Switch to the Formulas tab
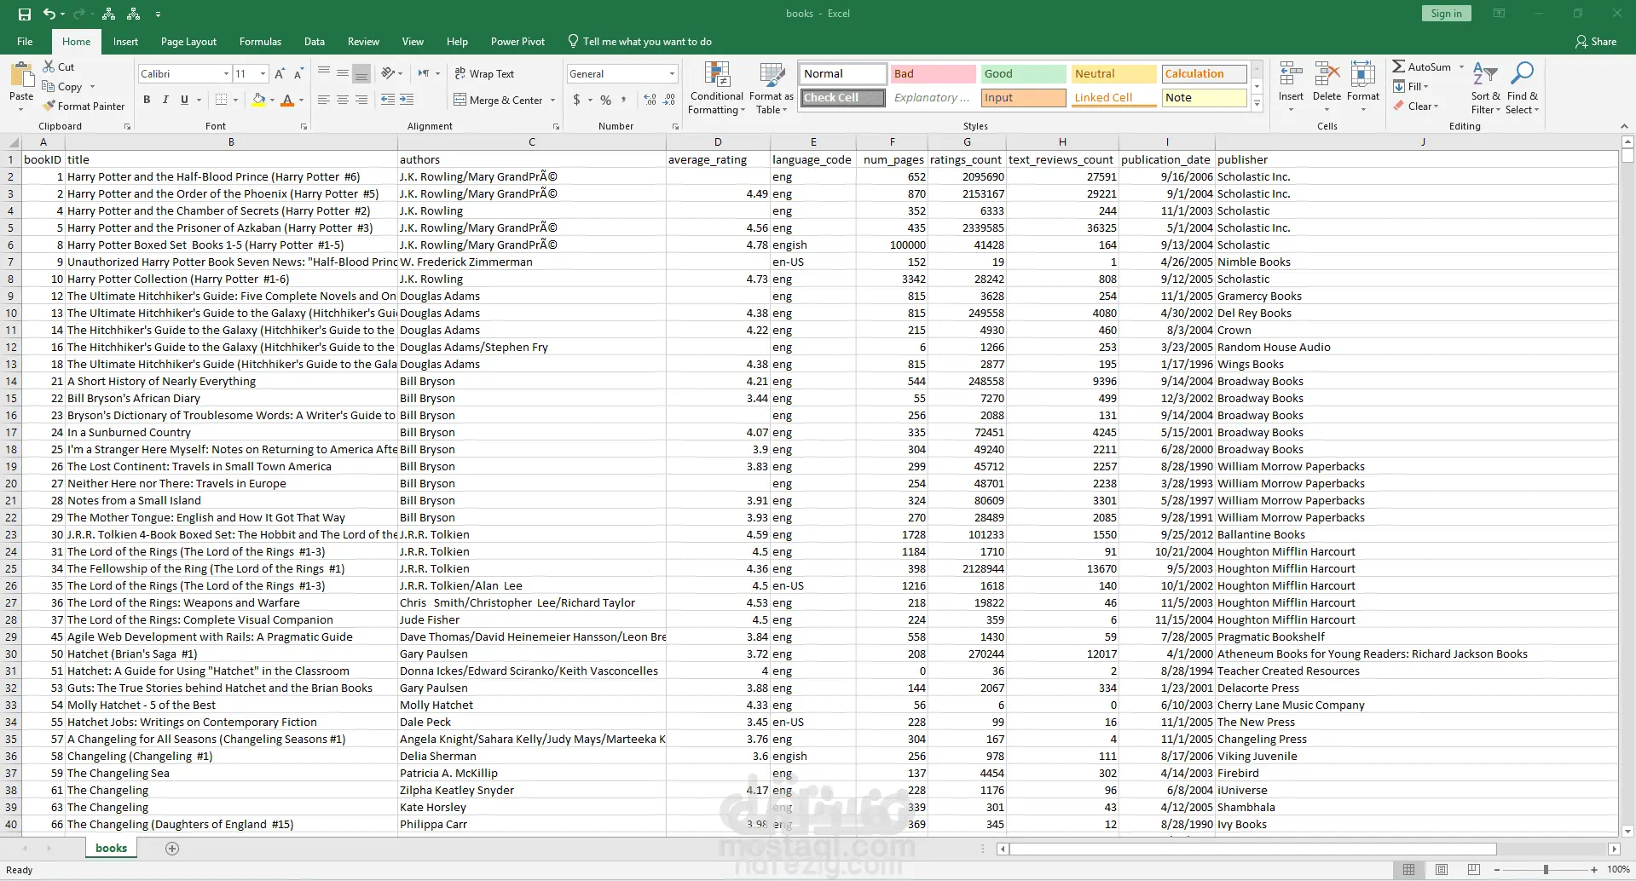Image resolution: width=1636 pixels, height=881 pixels. 260,42
